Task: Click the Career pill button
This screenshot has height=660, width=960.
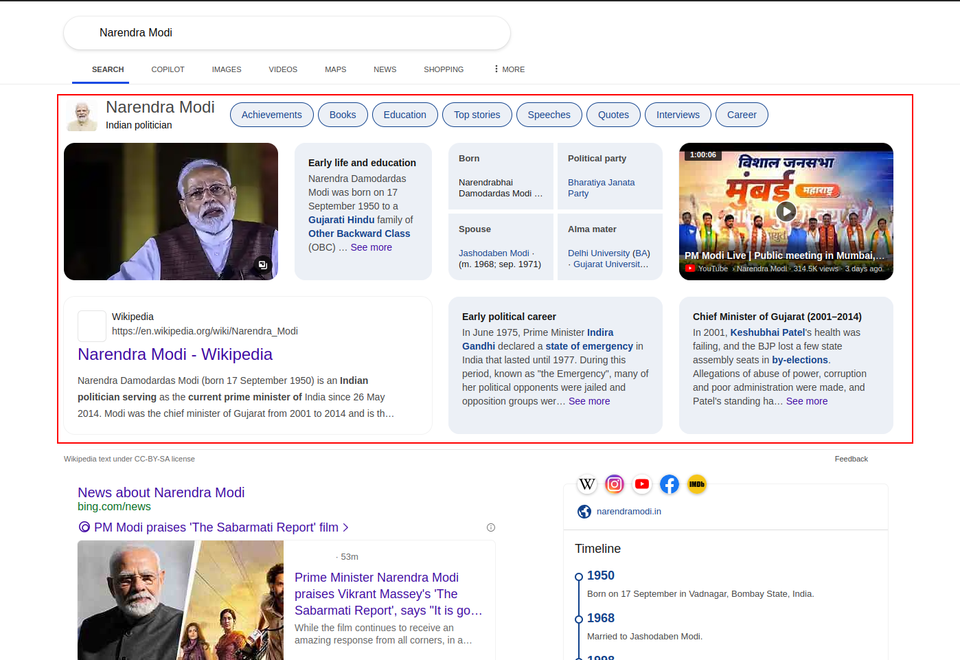Action: (x=742, y=115)
